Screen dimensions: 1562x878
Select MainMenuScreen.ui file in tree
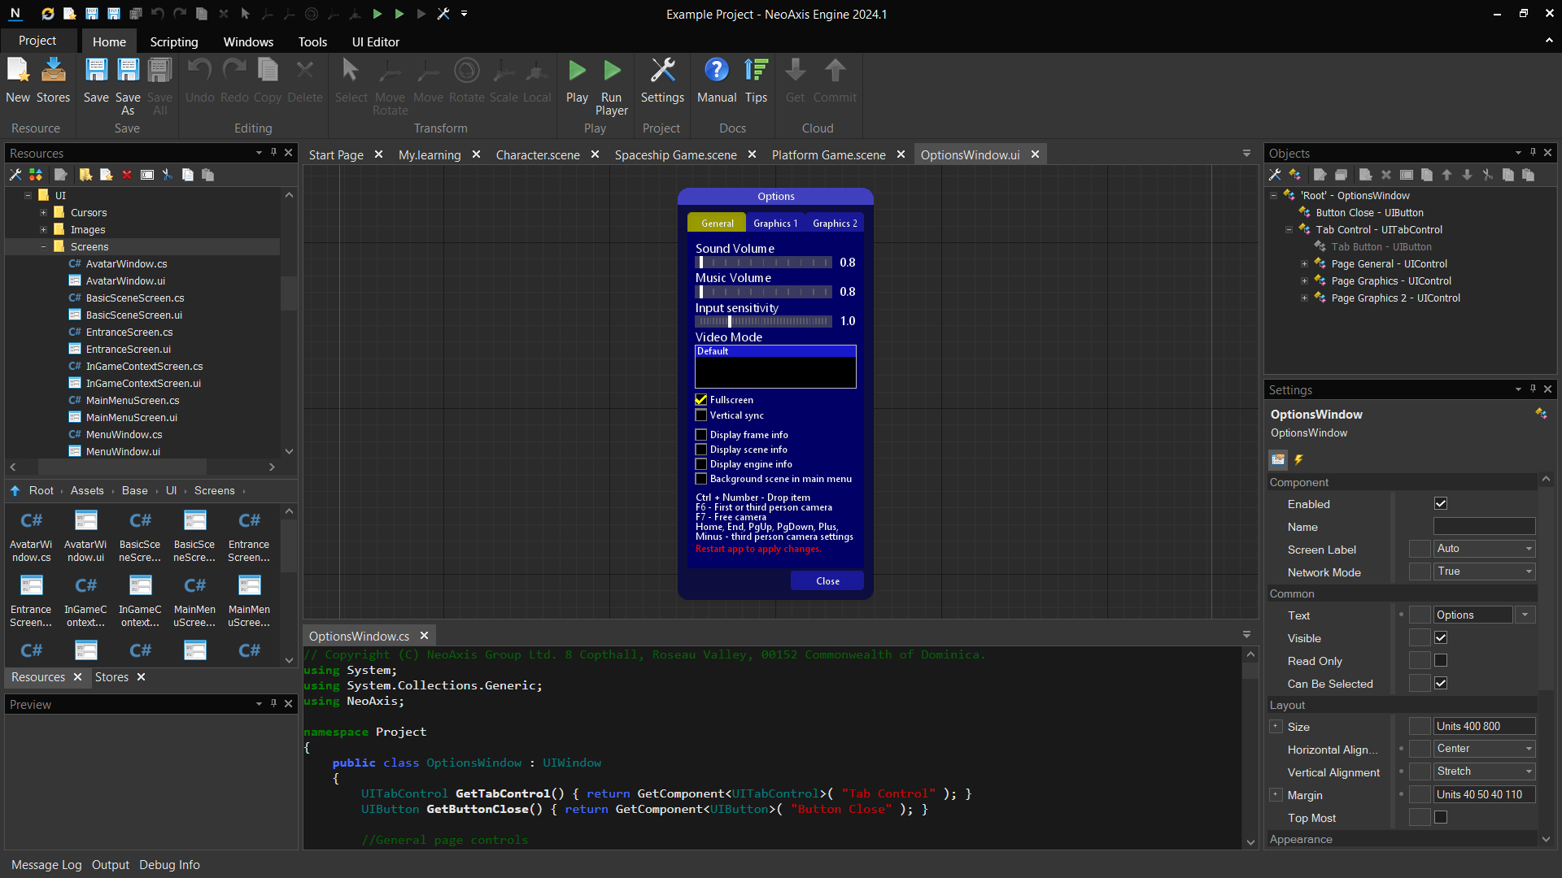pyautogui.click(x=131, y=418)
